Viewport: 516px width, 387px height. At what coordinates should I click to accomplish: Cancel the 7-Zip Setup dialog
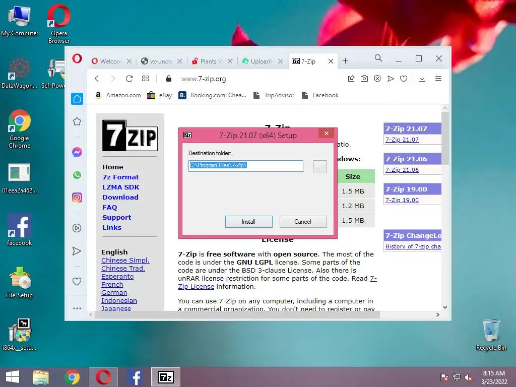303,222
